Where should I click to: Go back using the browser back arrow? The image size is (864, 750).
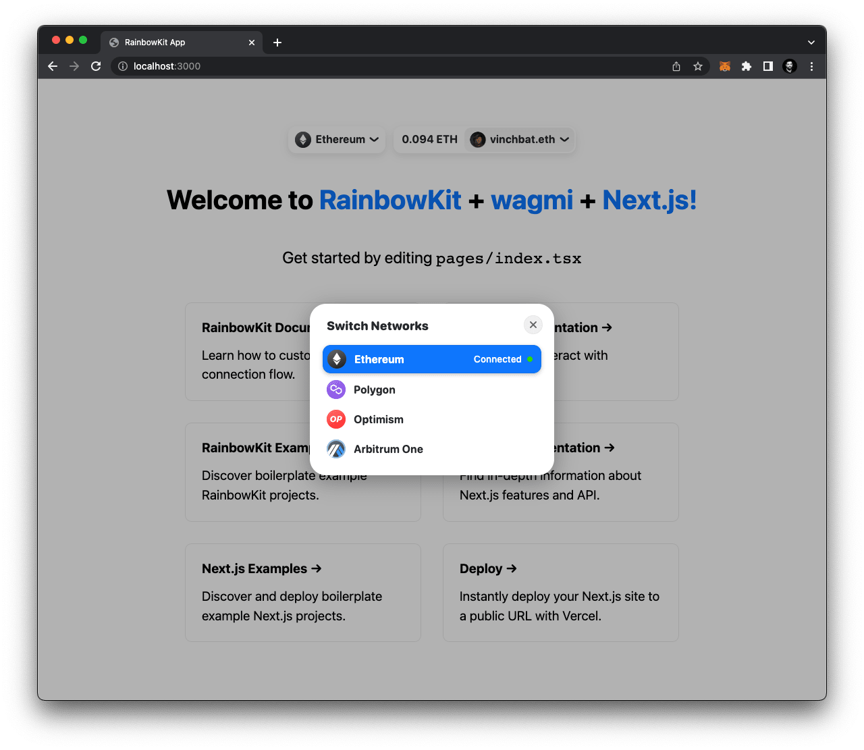click(x=53, y=66)
